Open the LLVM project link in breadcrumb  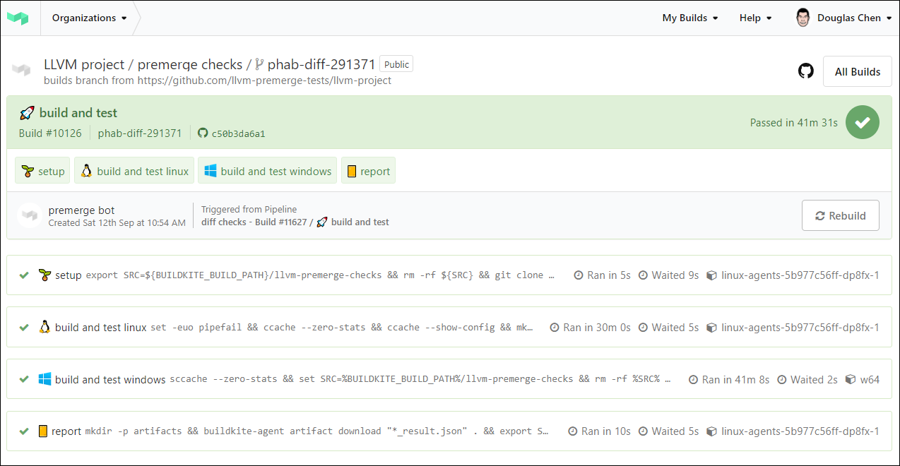click(x=81, y=64)
